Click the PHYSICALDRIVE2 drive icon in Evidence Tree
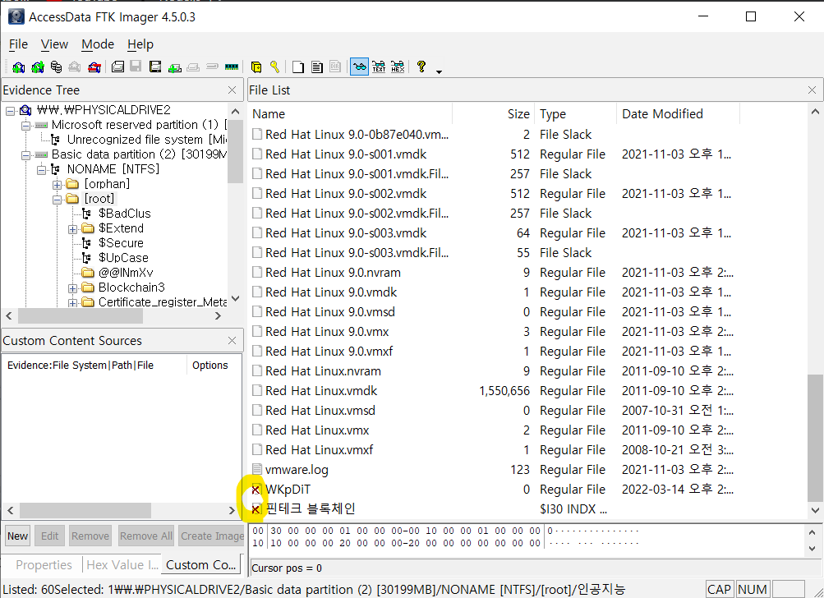The image size is (824, 598). pos(25,110)
